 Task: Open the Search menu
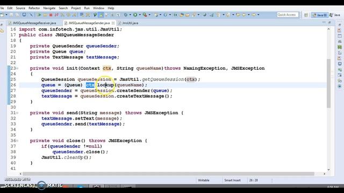coord(63,8)
